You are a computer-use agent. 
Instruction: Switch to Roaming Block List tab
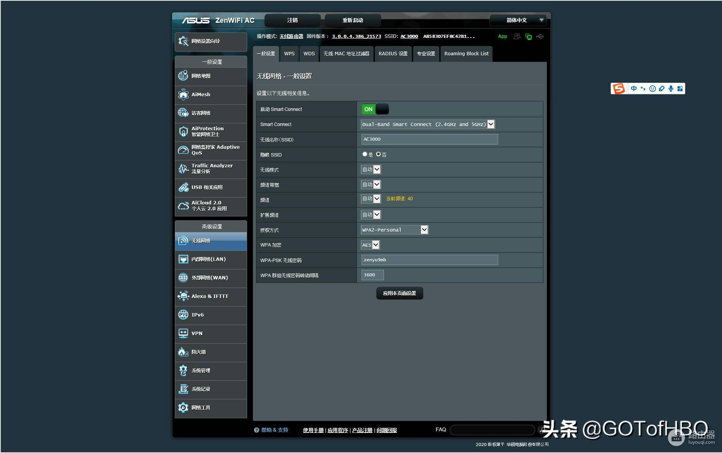[x=466, y=54]
